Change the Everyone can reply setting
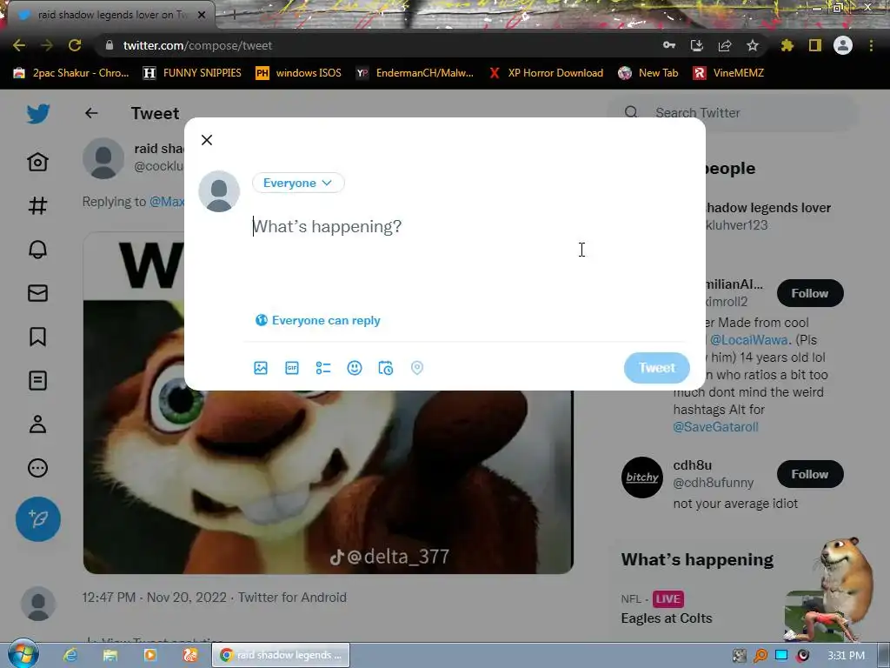The height and width of the screenshot is (668, 890). 318,320
